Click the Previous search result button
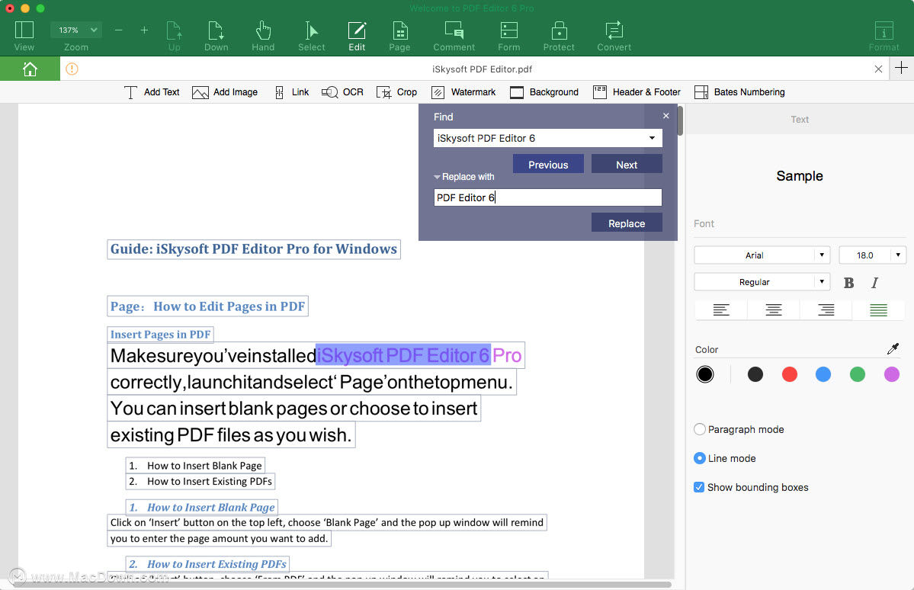914x590 pixels. pos(548,165)
